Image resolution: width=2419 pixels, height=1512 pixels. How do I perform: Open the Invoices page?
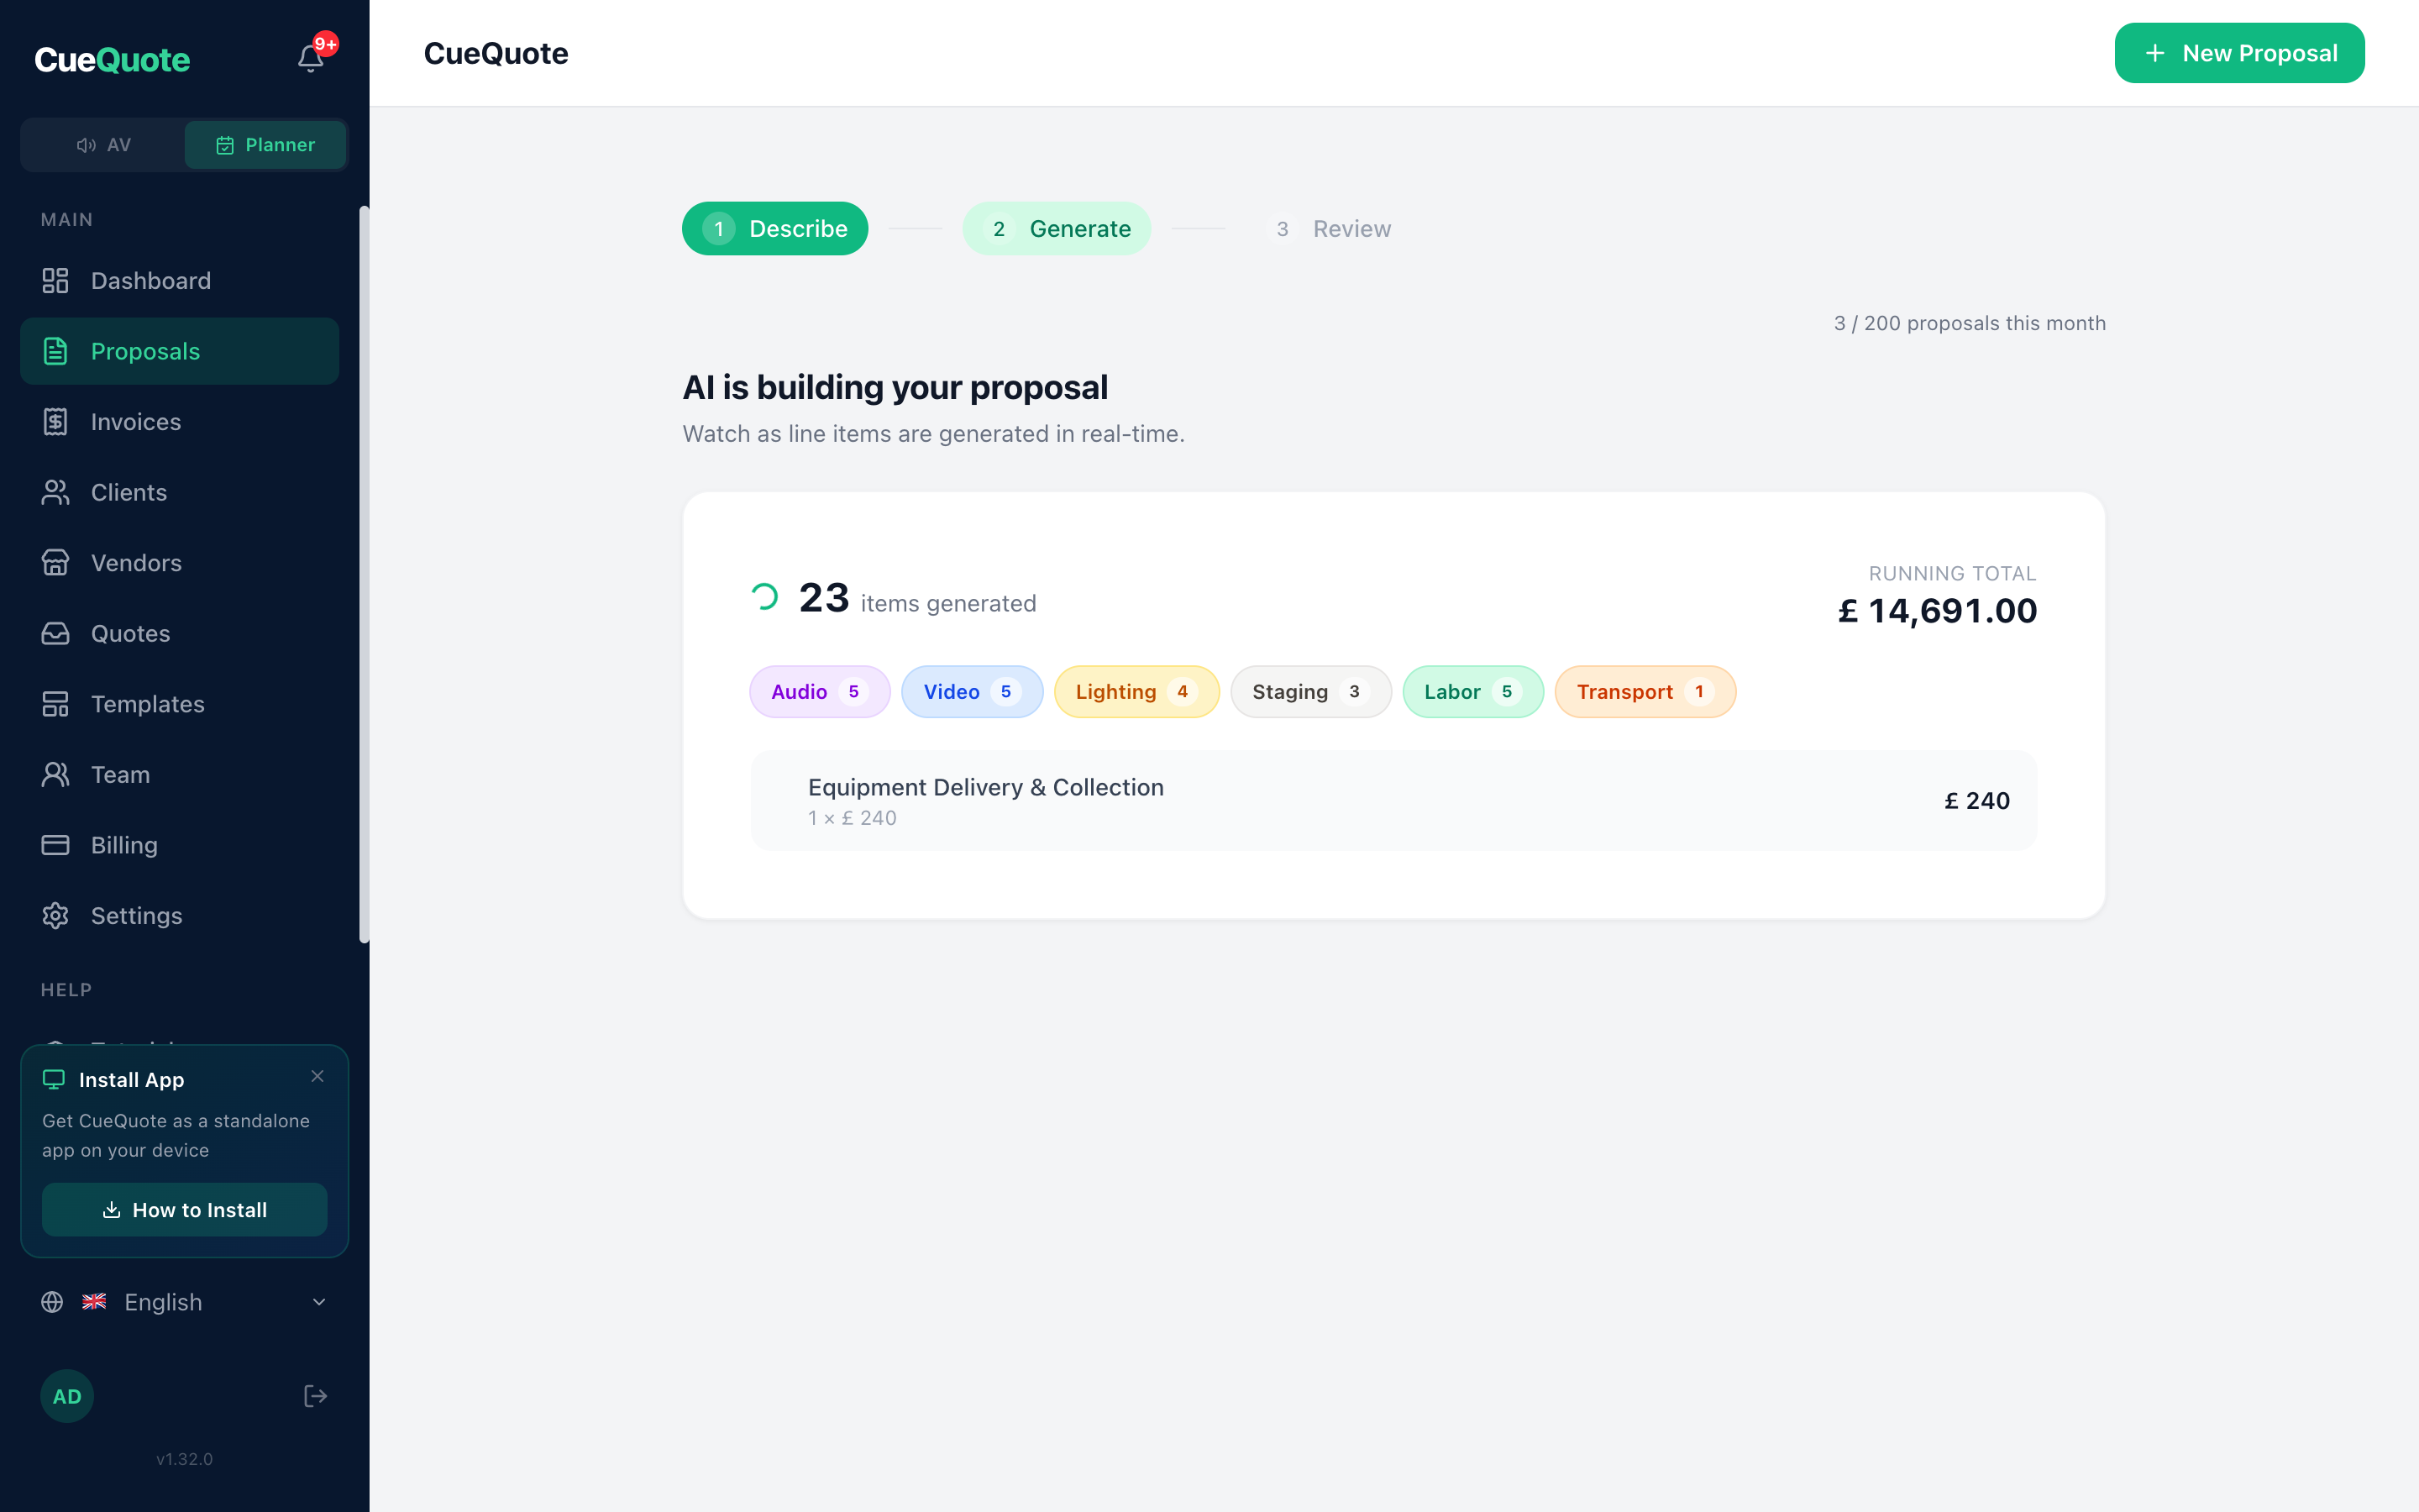(x=180, y=422)
